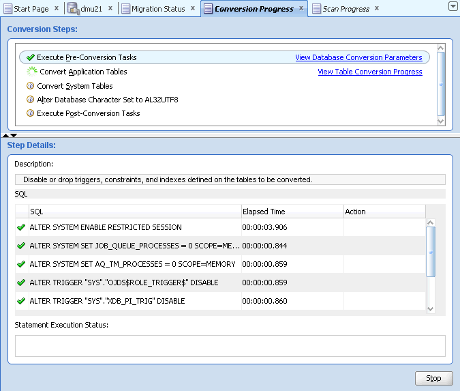460x391 pixels.
Task: Select the Convert Application Tables step
Action: click(x=83, y=72)
